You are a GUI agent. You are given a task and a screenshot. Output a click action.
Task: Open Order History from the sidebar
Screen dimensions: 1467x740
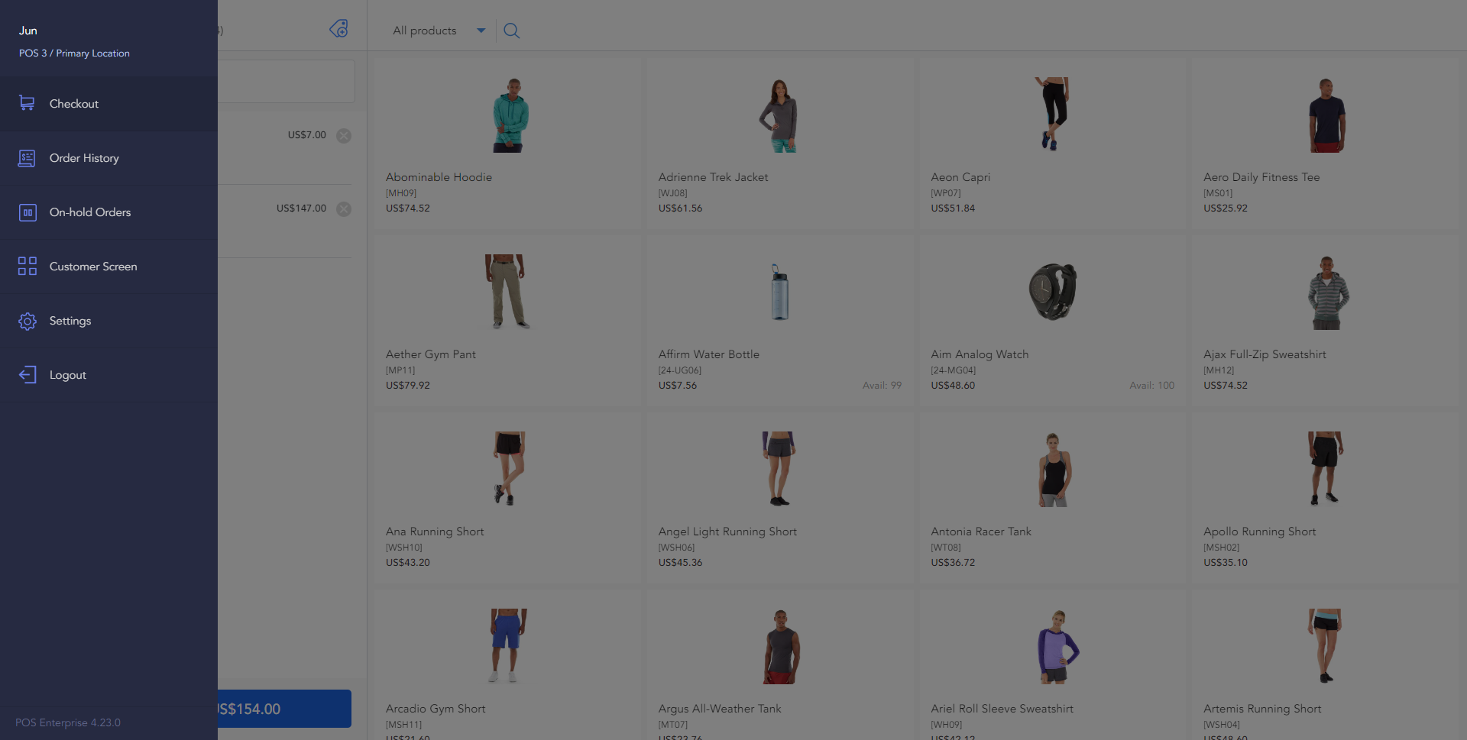108,158
